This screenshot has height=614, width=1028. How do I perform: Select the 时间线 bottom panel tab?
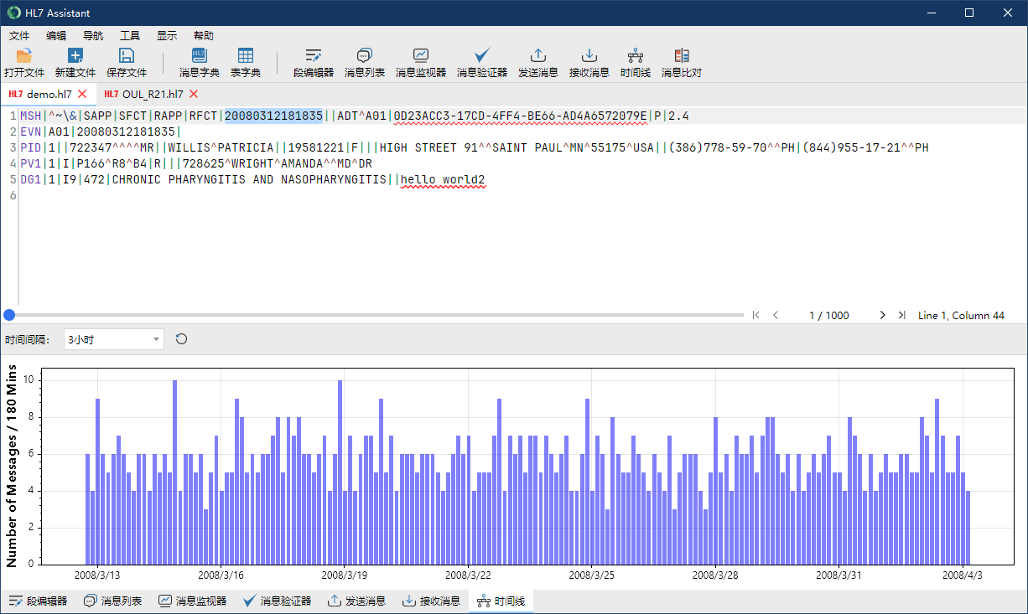(x=501, y=601)
